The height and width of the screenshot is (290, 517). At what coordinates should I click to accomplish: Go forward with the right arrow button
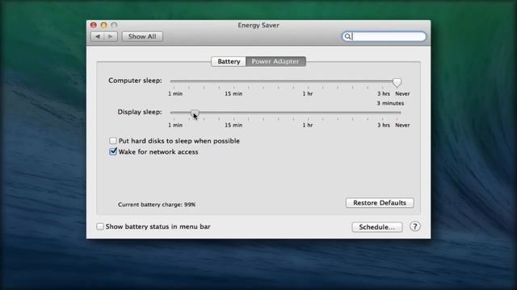click(111, 36)
